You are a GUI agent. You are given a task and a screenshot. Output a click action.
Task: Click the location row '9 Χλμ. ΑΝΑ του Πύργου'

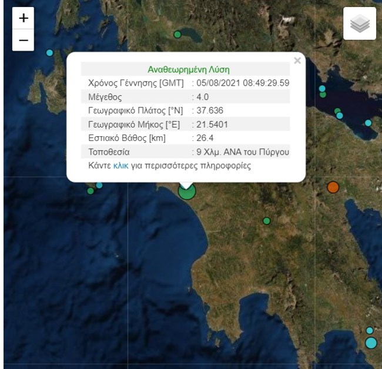coord(185,152)
